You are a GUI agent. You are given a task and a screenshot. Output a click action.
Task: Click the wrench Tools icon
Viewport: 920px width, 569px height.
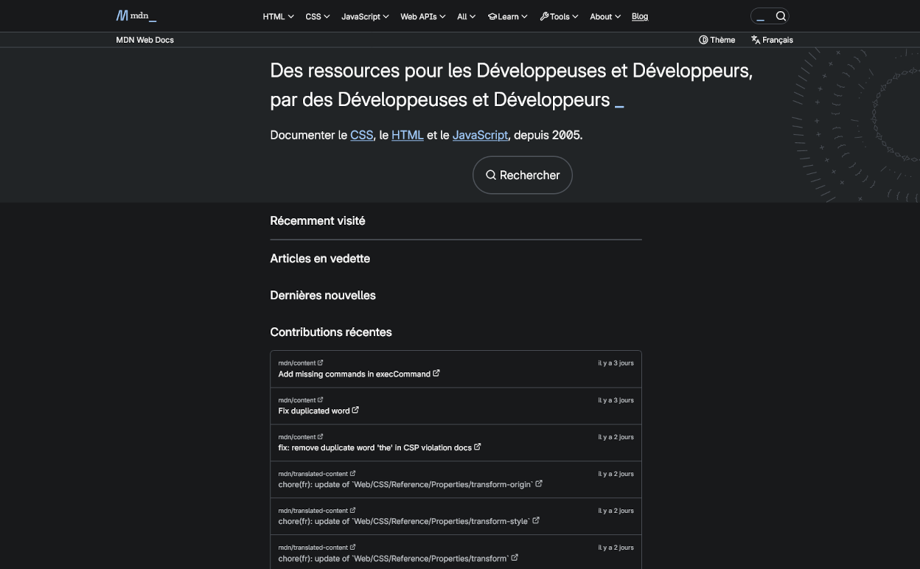544,15
